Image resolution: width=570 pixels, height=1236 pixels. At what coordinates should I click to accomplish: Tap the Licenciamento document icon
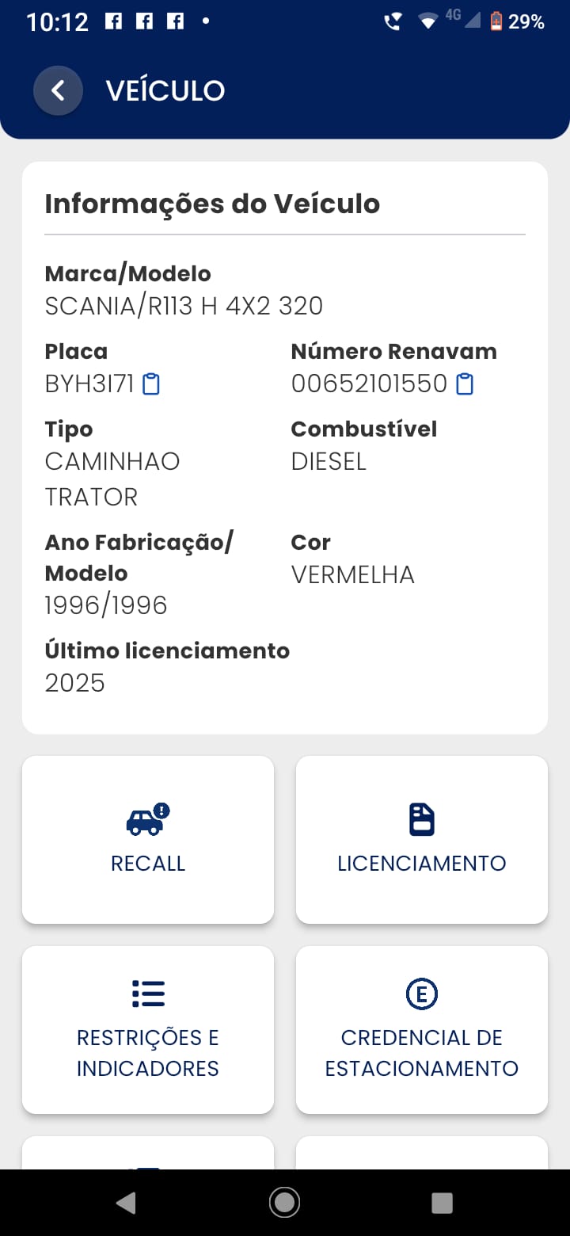point(422,819)
